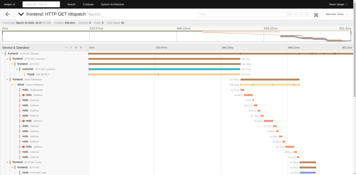Click error icon on redis row with 29.48ms

23,95
